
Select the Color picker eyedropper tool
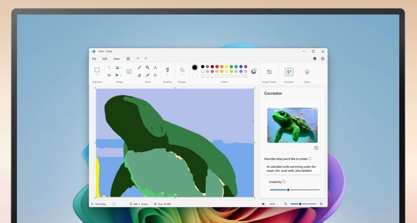[147, 75]
